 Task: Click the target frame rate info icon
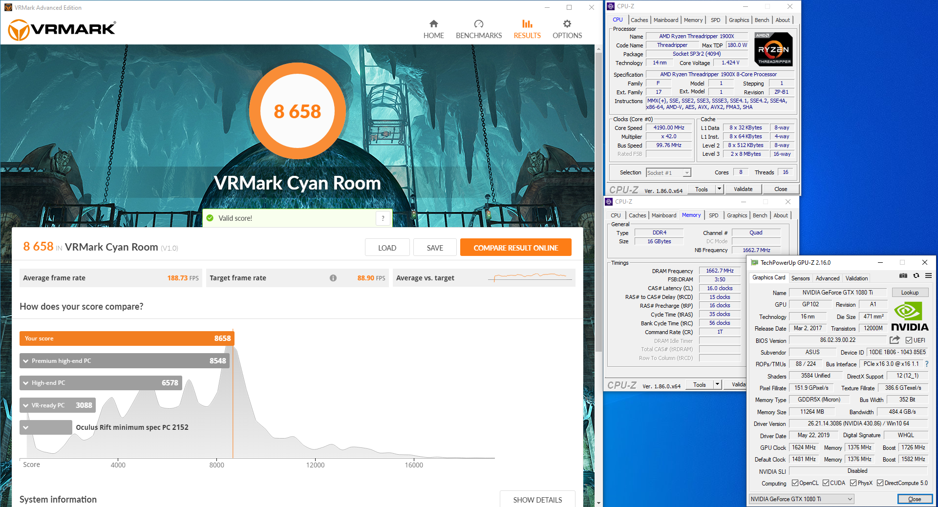(333, 278)
